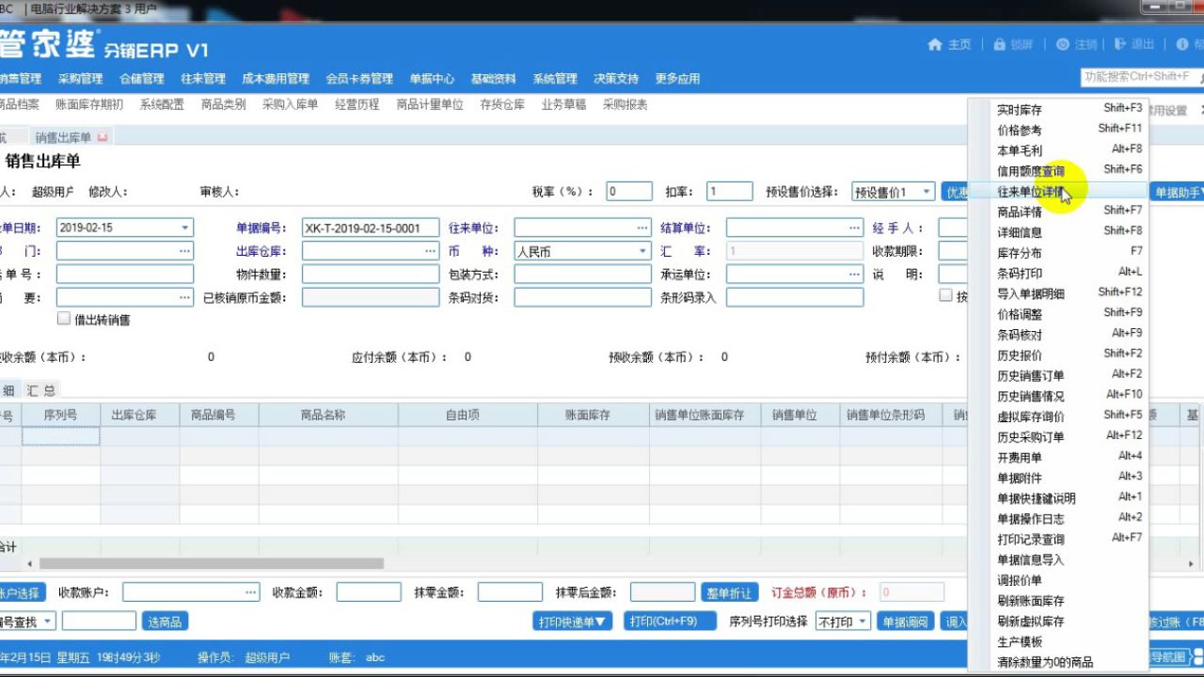
Task: Open the 仓储管理 main menu
Action: 142,79
